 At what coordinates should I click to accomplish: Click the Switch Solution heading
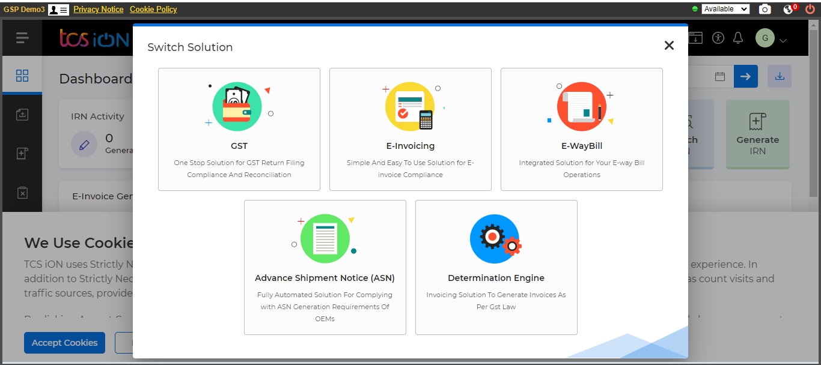(190, 47)
